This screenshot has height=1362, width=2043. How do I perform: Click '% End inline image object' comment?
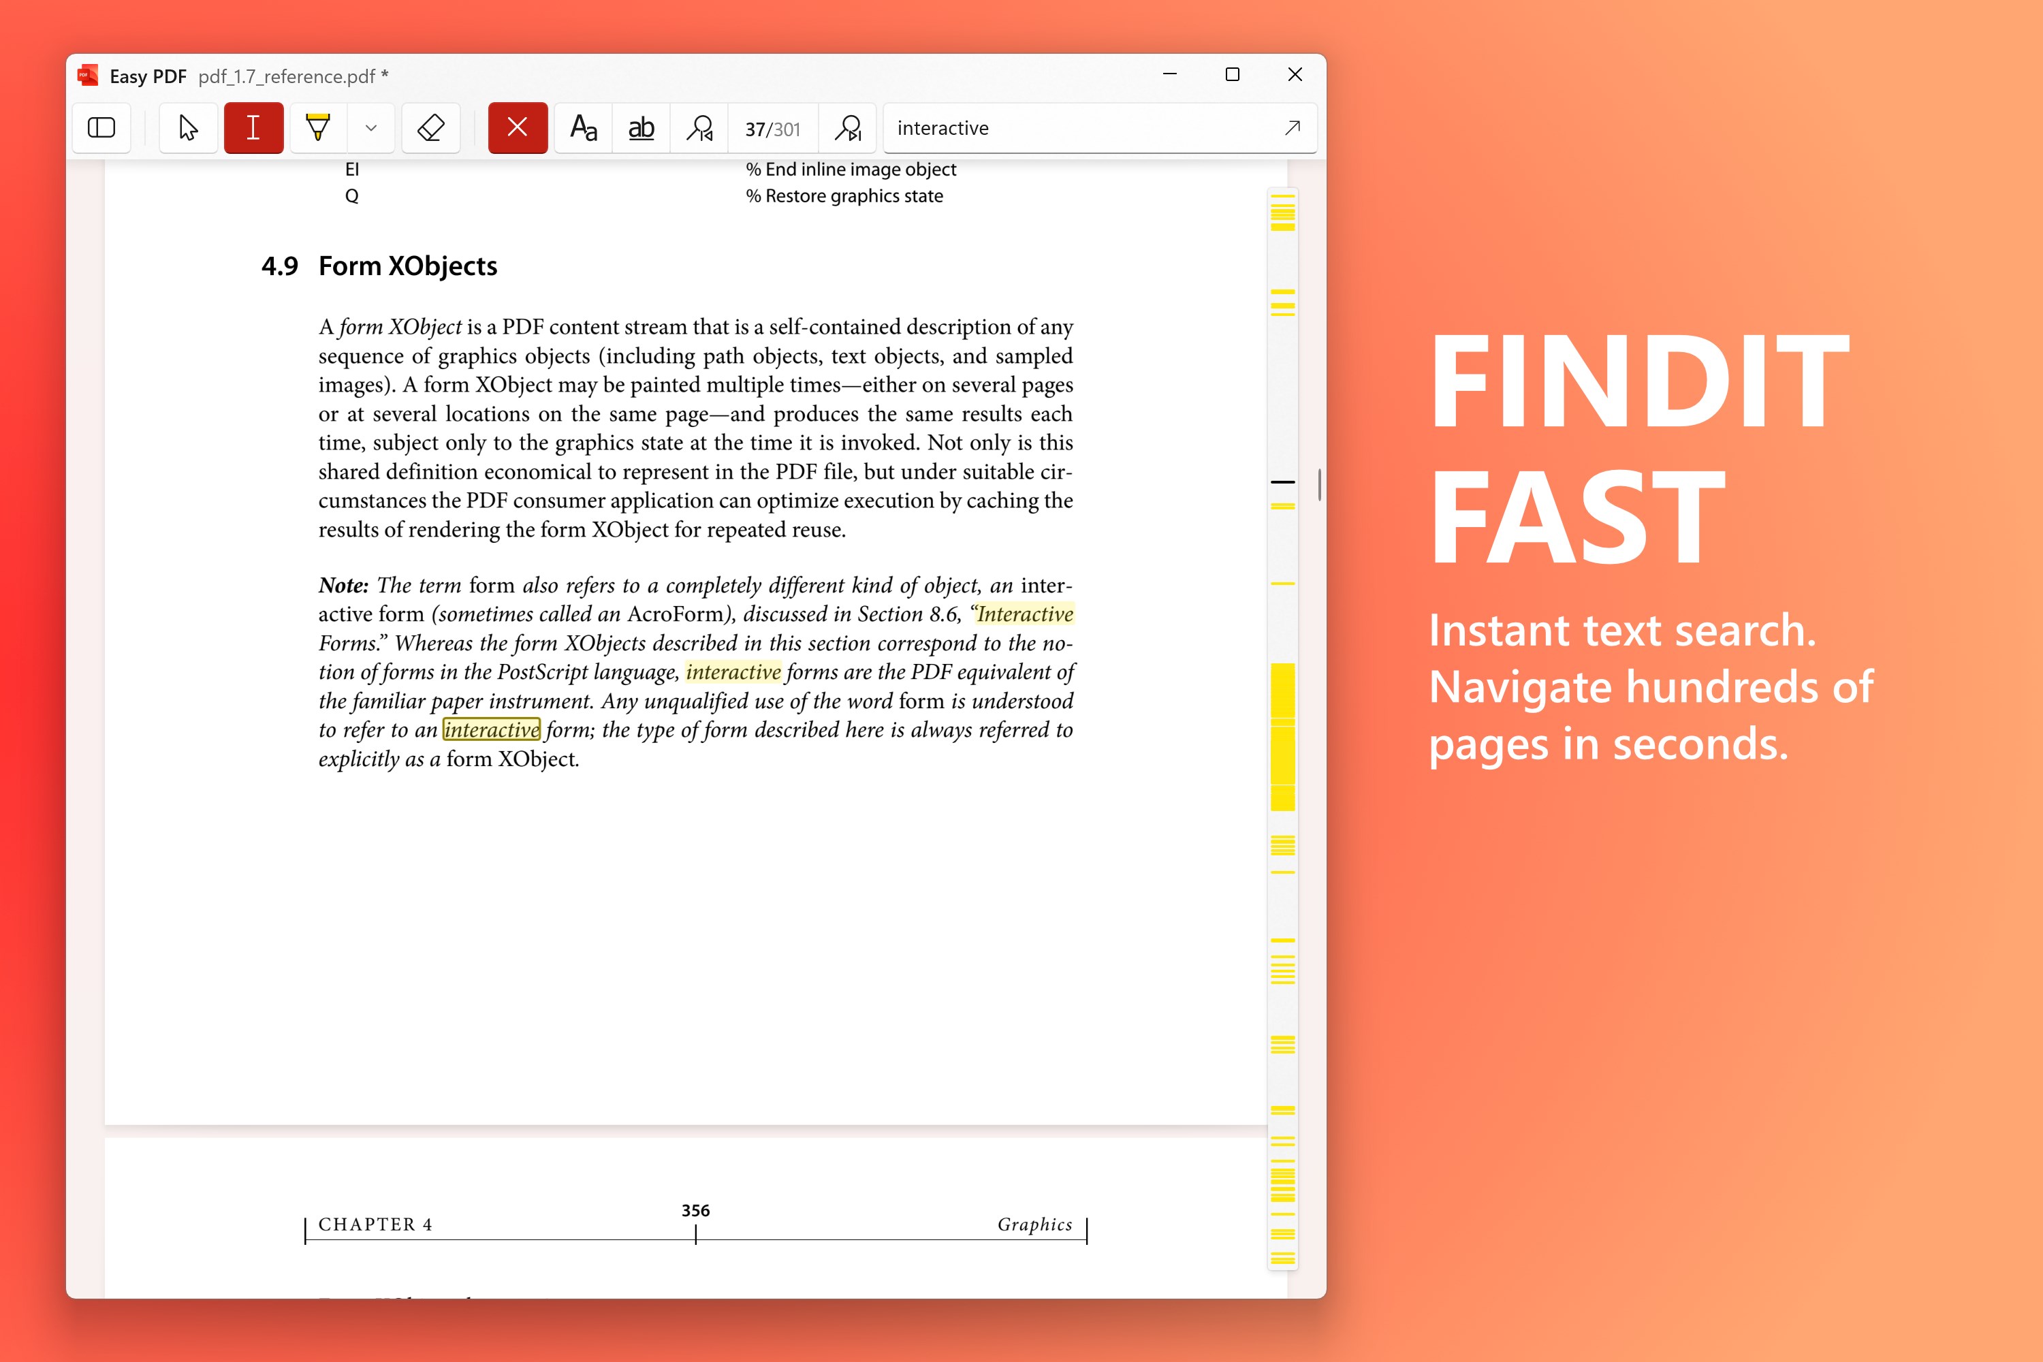[x=851, y=170]
